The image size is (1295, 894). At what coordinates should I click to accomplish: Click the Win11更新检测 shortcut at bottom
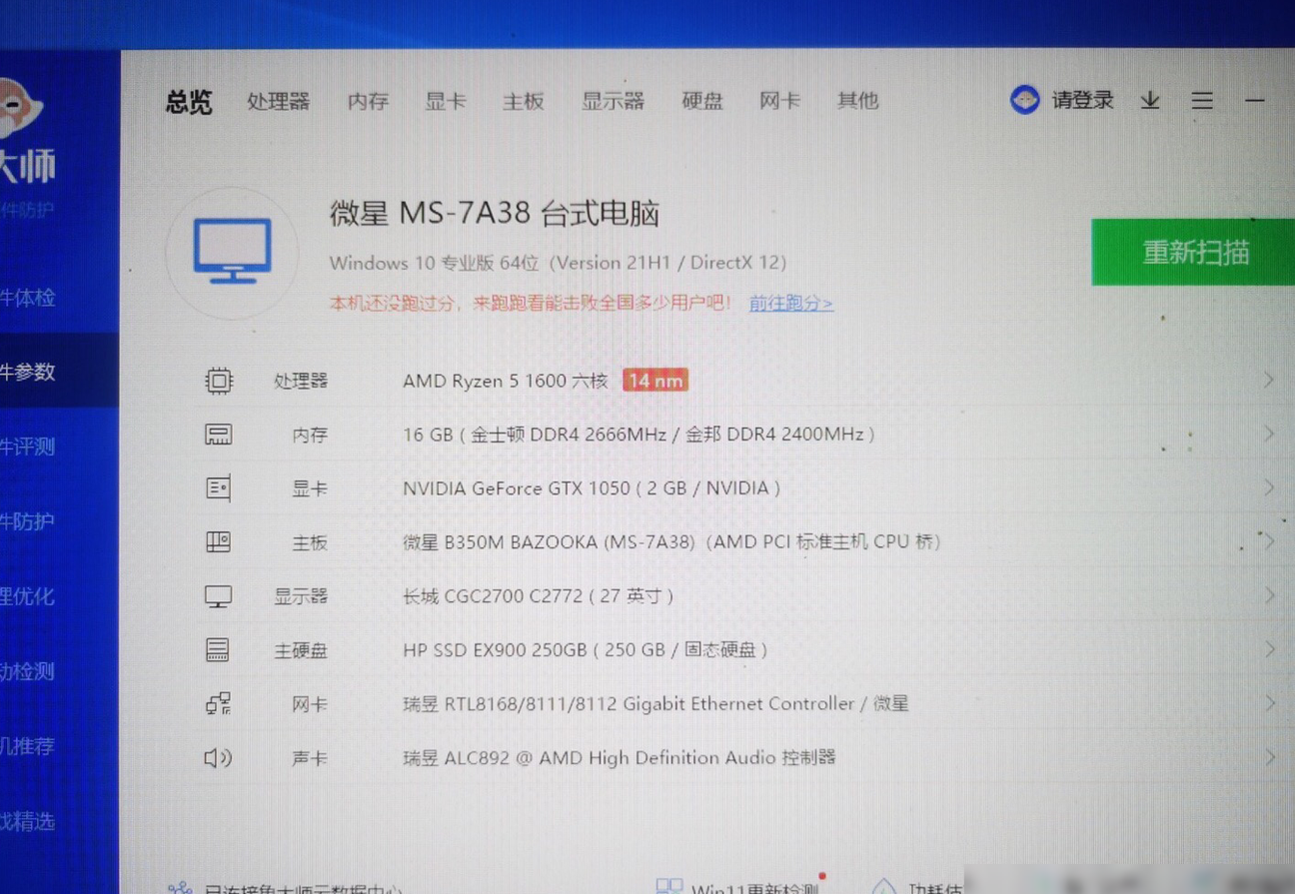point(739,887)
